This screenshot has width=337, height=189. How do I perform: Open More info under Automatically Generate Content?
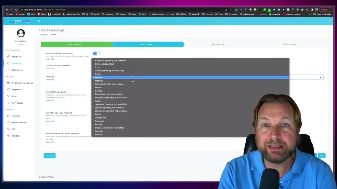[x=50, y=59]
